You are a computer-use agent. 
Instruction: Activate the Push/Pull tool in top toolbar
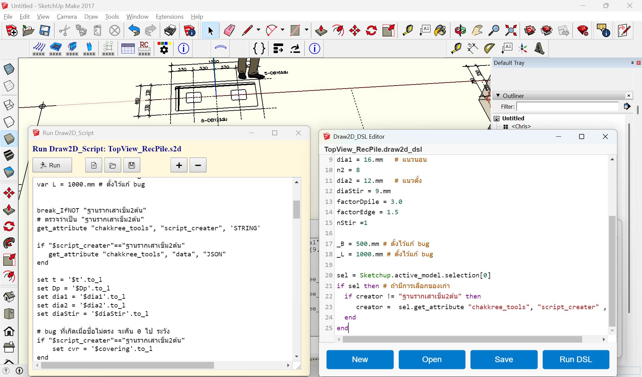tap(321, 31)
